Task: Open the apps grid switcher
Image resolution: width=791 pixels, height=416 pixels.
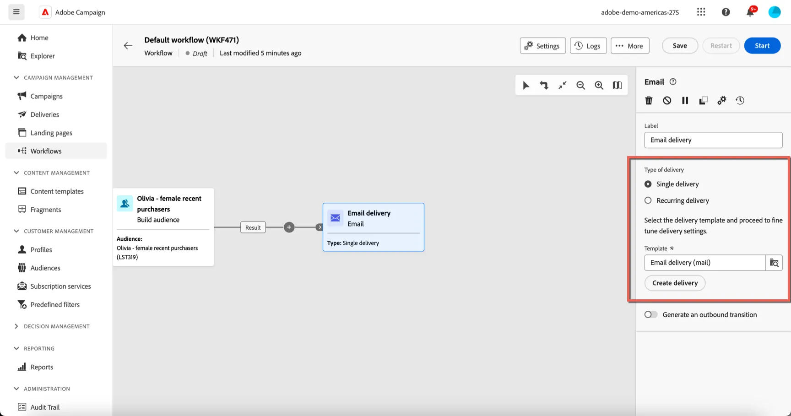Action: [x=701, y=12]
